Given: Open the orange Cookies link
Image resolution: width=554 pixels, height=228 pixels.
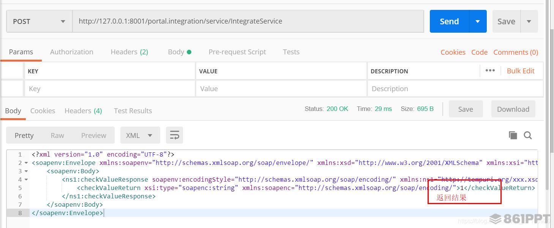Looking at the screenshot, I should coord(453,52).
